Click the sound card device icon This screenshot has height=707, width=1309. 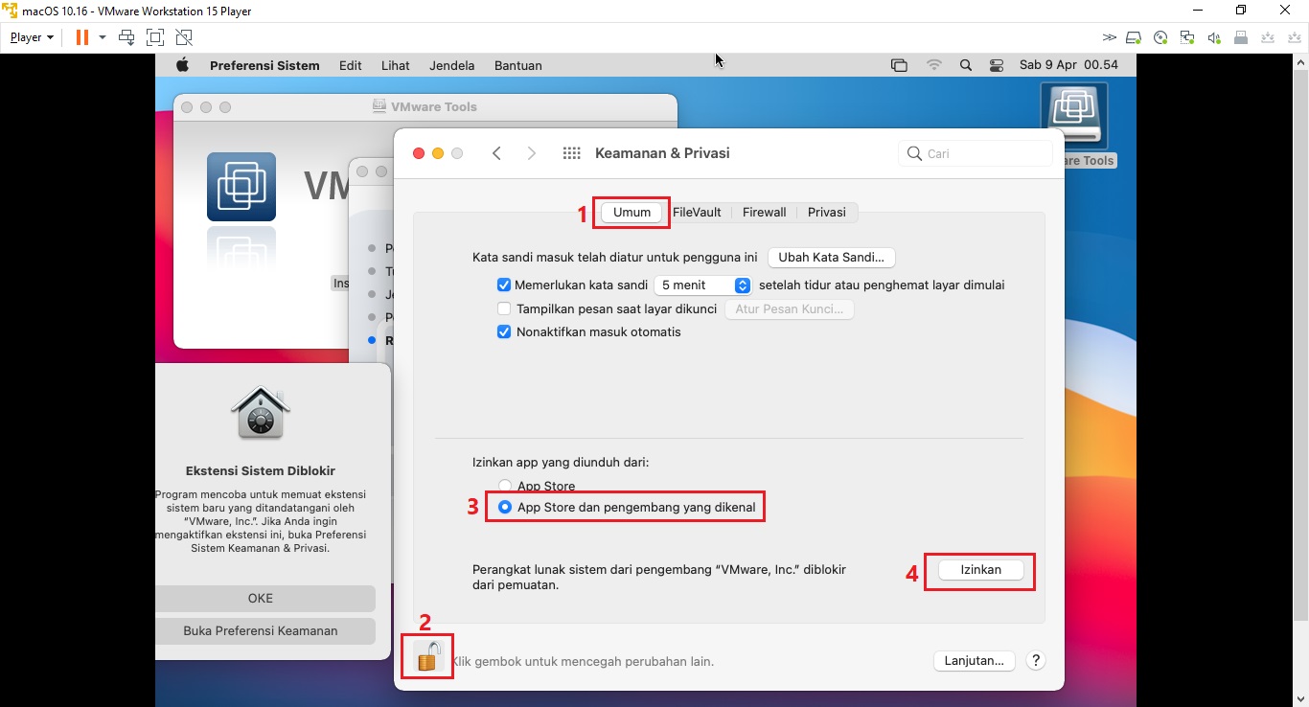[1214, 37]
